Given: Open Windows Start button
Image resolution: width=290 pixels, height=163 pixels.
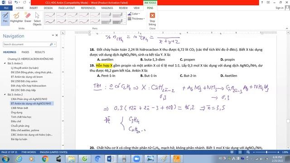Looking at the screenshot, I should pyautogui.click(x=6, y=159).
